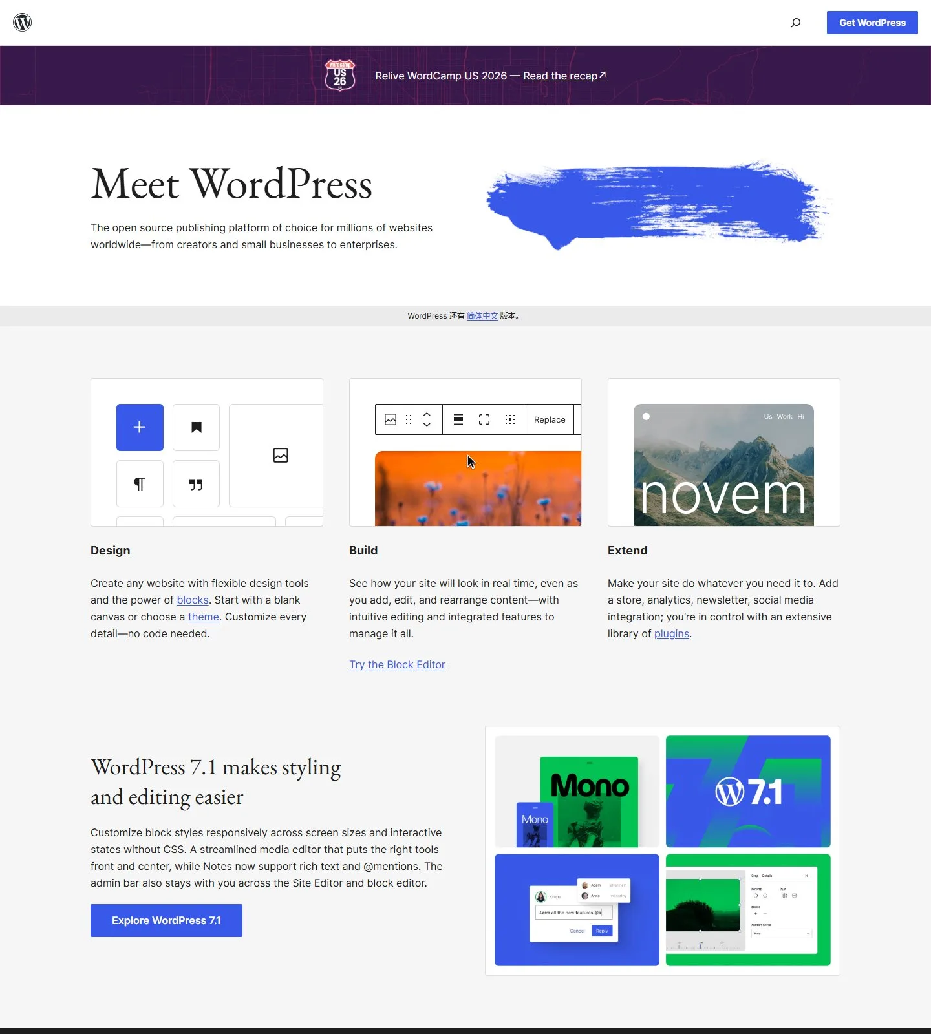Click the move-down chevron in the Build toolbar
The image size is (931, 1034).
(x=427, y=425)
